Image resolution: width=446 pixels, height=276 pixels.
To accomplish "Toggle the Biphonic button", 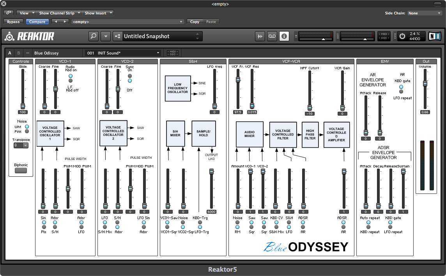I will point(21,171).
